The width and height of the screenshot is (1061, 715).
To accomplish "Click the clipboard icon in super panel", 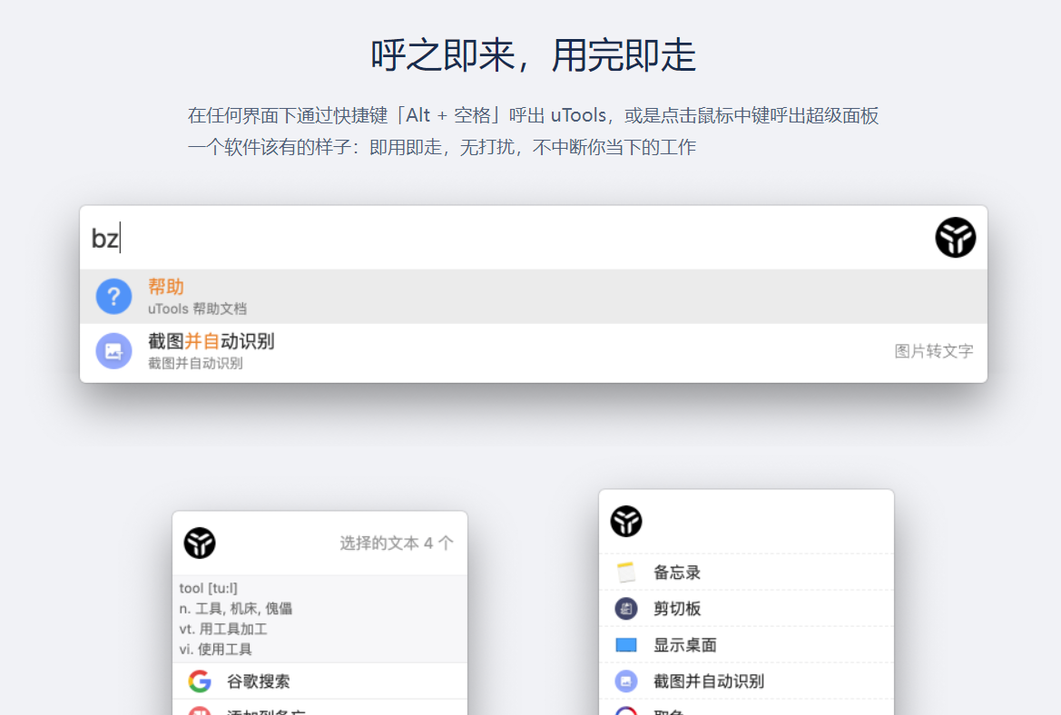I will (626, 609).
